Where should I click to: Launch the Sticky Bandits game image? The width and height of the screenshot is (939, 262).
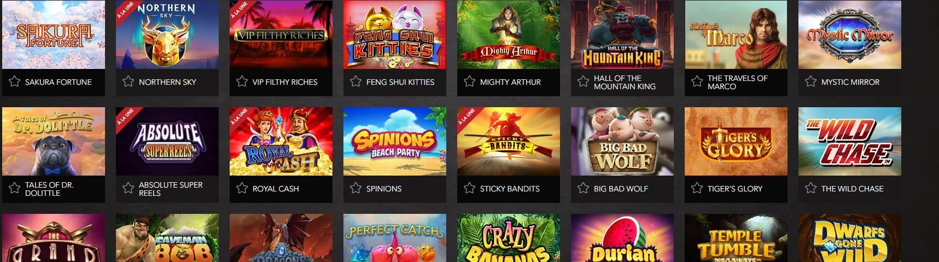coord(509,141)
